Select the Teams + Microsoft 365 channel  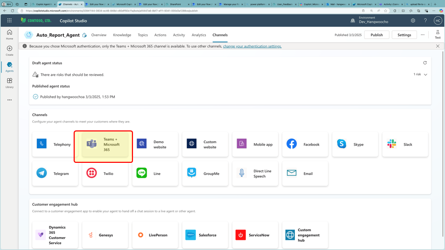105,144
